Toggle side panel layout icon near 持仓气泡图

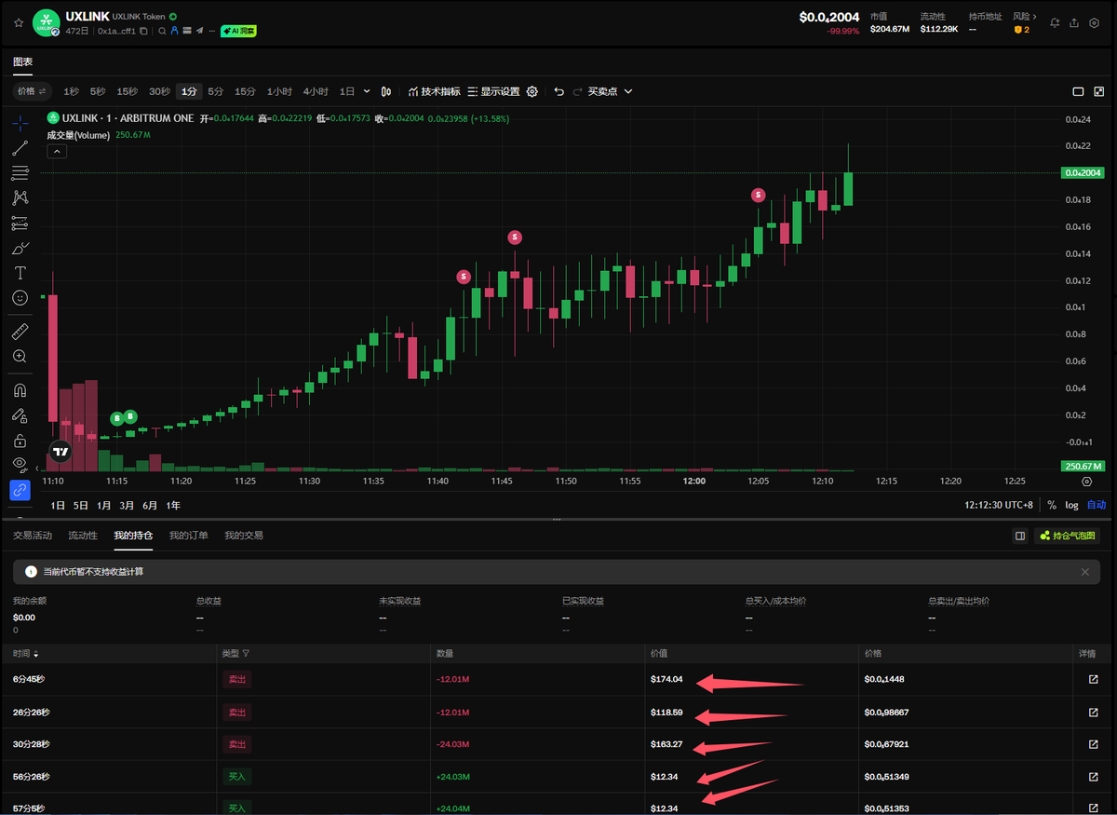click(x=1020, y=536)
